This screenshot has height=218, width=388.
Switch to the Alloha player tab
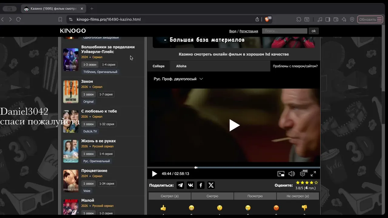pyautogui.click(x=181, y=66)
